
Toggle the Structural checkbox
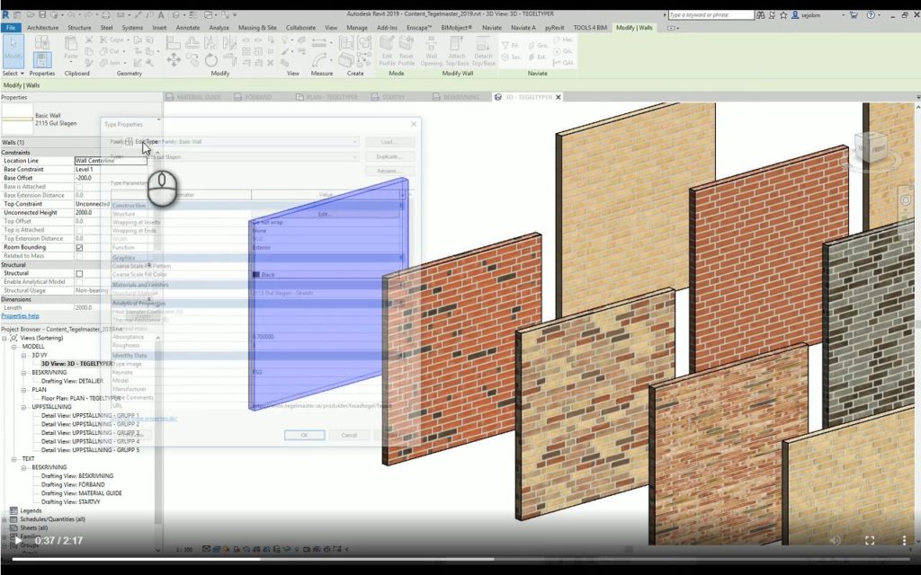point(79,273)
